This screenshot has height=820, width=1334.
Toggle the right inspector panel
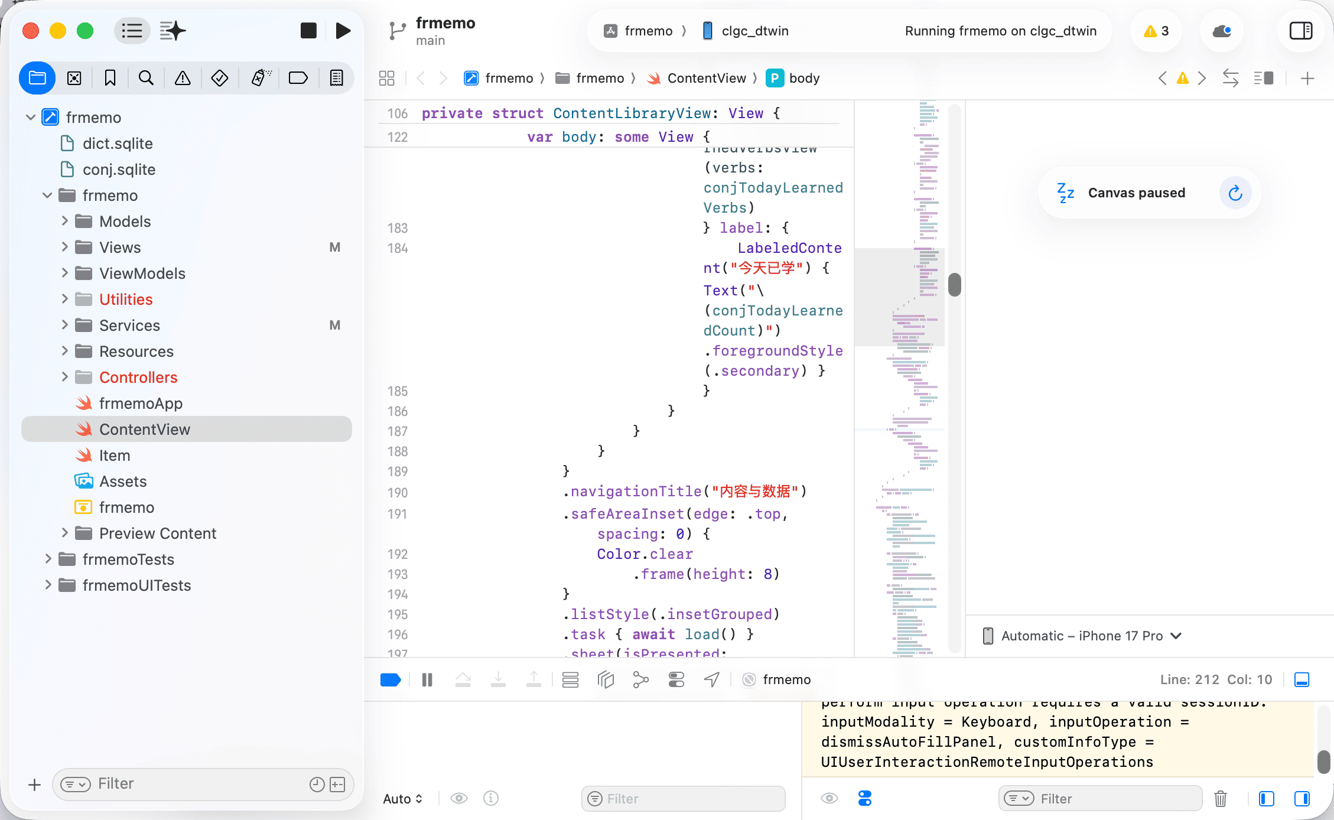(x=1300, y=31)
